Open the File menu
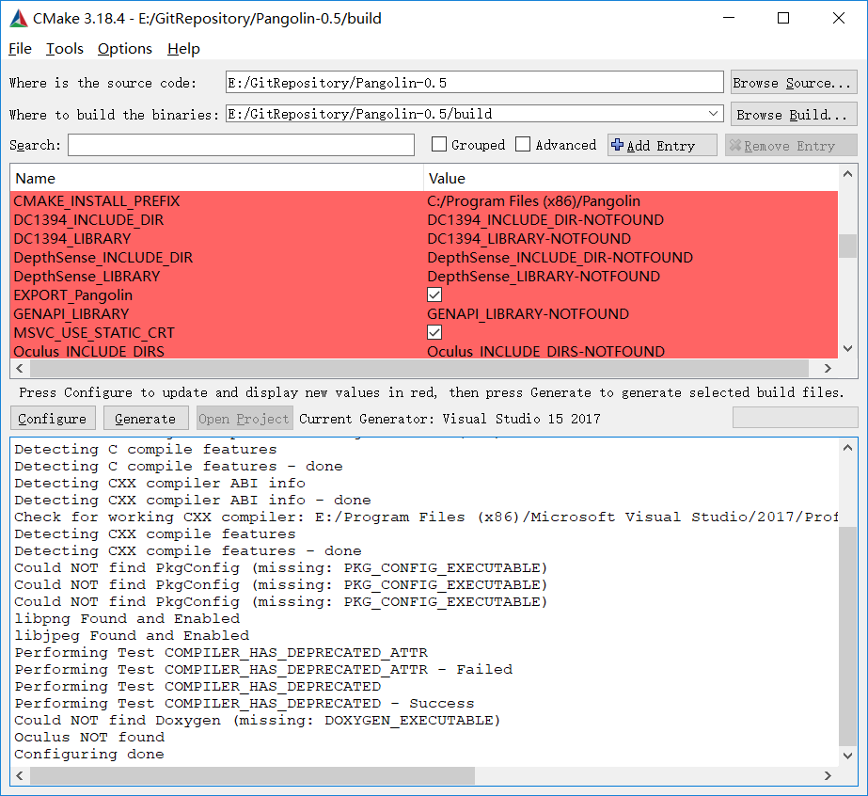Screen dimensions: 868x796 coord(19,48)
